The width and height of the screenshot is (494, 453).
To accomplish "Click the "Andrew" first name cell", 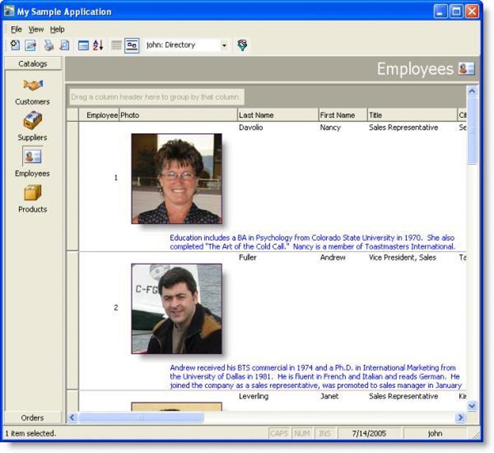I will pos(333,257).
